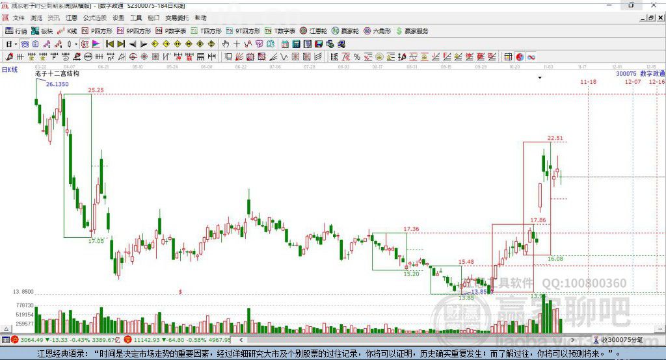This screenshot has width=666, height=360.
Task: Select the crosshair cursor tool
Action: (x=237, y=44)
